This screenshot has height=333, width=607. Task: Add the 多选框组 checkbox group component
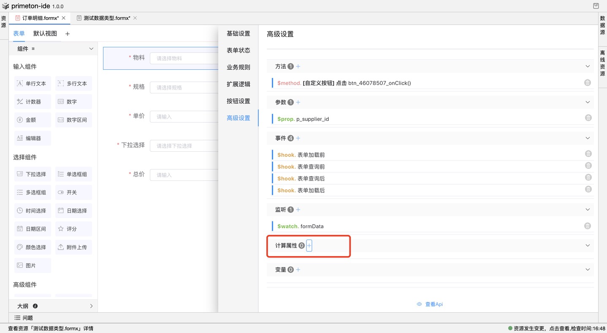coord(33,192)
